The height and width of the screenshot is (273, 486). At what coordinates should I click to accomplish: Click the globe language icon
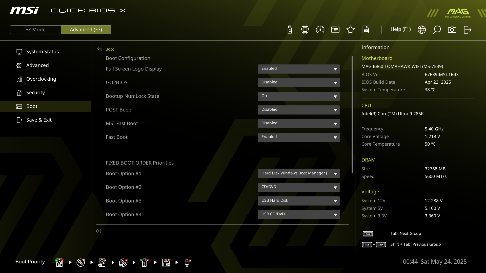[422, 30]
